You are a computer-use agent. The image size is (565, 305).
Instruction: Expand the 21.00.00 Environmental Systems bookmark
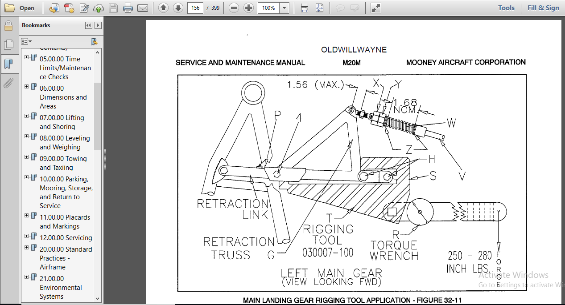point(27,277)
